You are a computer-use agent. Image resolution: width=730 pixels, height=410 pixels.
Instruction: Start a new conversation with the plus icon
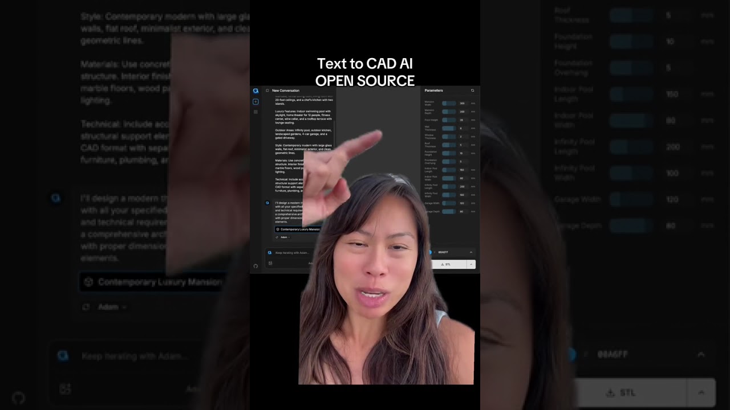point(255,101)
